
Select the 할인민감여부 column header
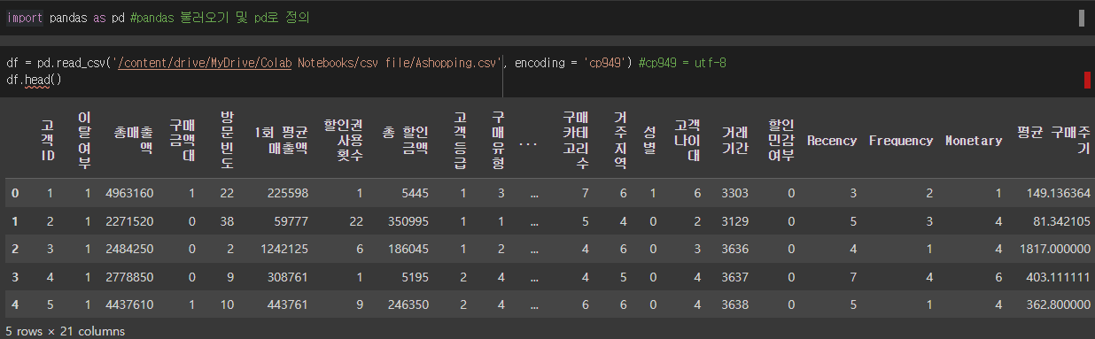coord(780,141)
